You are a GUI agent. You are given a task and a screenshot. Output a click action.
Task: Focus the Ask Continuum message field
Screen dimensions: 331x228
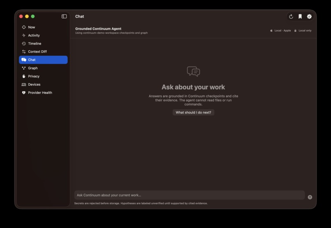point(189,195)
